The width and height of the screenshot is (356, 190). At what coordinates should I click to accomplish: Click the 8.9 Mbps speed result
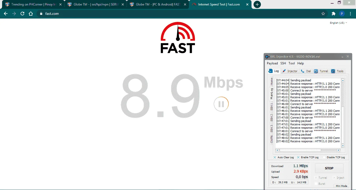(182, 95)
